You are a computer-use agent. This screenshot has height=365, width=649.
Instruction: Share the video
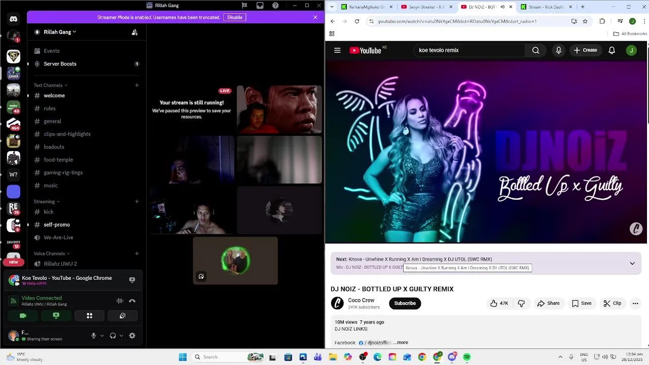point(548,303)
